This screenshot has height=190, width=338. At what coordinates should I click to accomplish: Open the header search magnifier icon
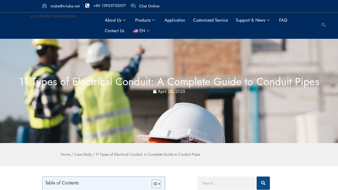coord(324,25)
